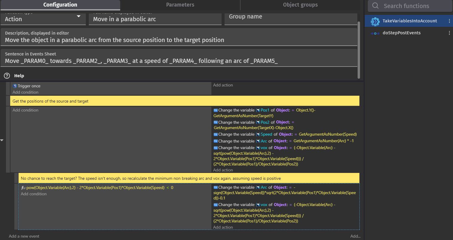Click the Trigger once condition icon
The width and height of the screenshot is (453, 240).
tap(15, 86)
